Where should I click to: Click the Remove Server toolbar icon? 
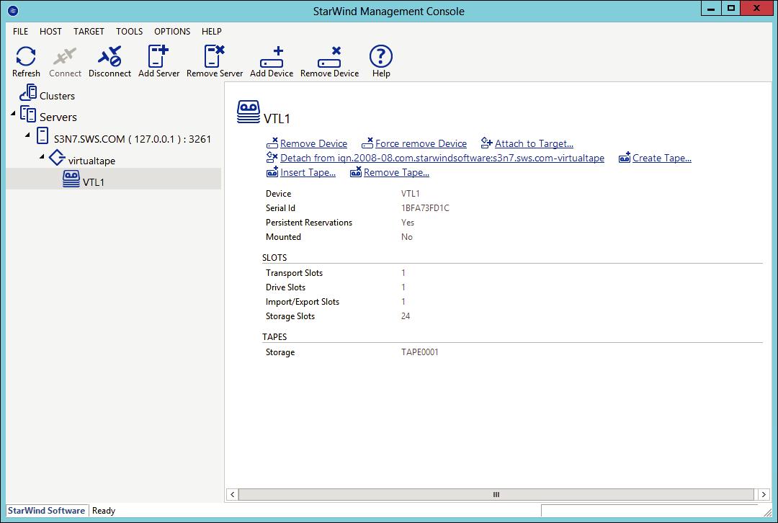pyautogui.click(x=215, y=56)
